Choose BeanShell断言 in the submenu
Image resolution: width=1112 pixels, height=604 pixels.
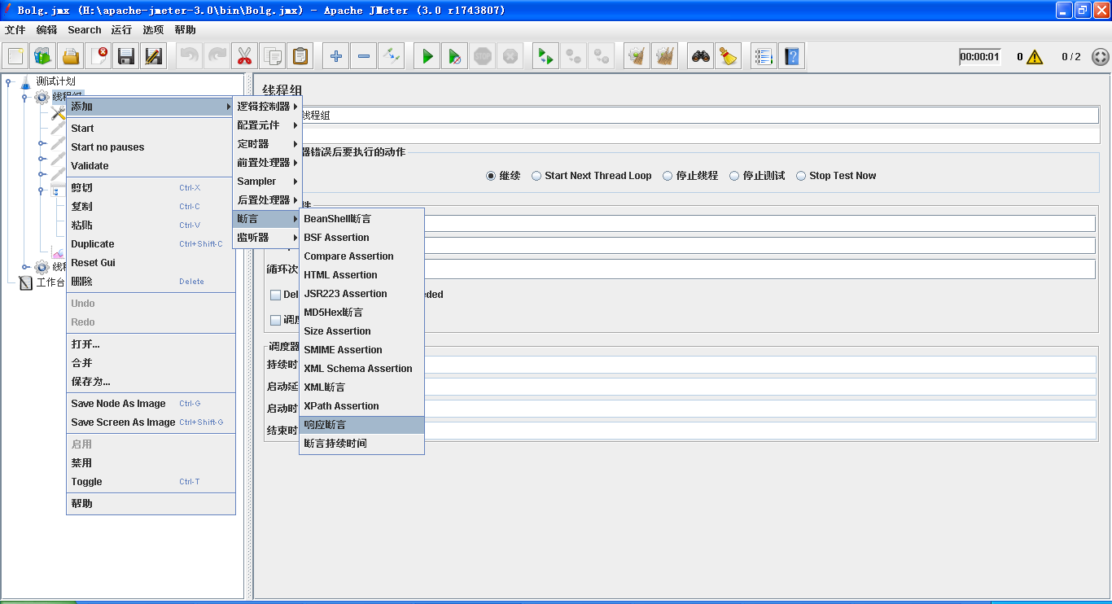361,219
